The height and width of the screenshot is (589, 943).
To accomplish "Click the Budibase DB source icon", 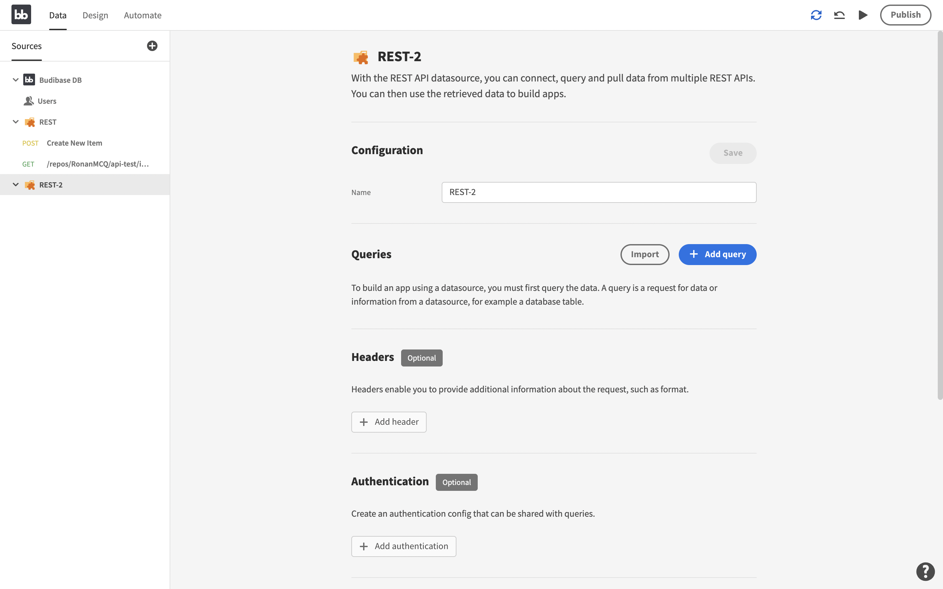I will [28, 80].
